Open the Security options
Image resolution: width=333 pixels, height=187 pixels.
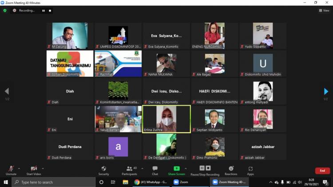(x=103, y=171)
